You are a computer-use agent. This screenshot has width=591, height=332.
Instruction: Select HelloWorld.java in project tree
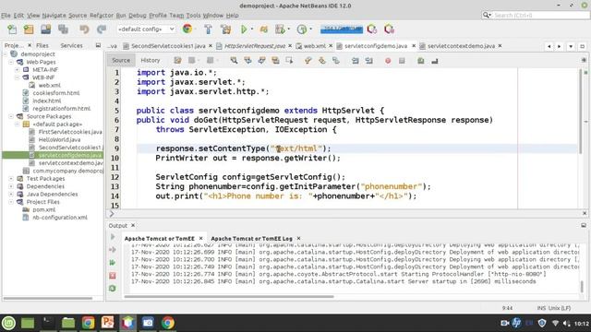59,139
